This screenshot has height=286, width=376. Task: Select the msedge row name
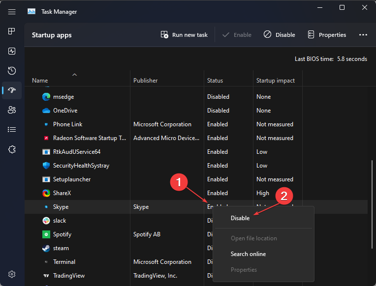click(x=63, y=97)
